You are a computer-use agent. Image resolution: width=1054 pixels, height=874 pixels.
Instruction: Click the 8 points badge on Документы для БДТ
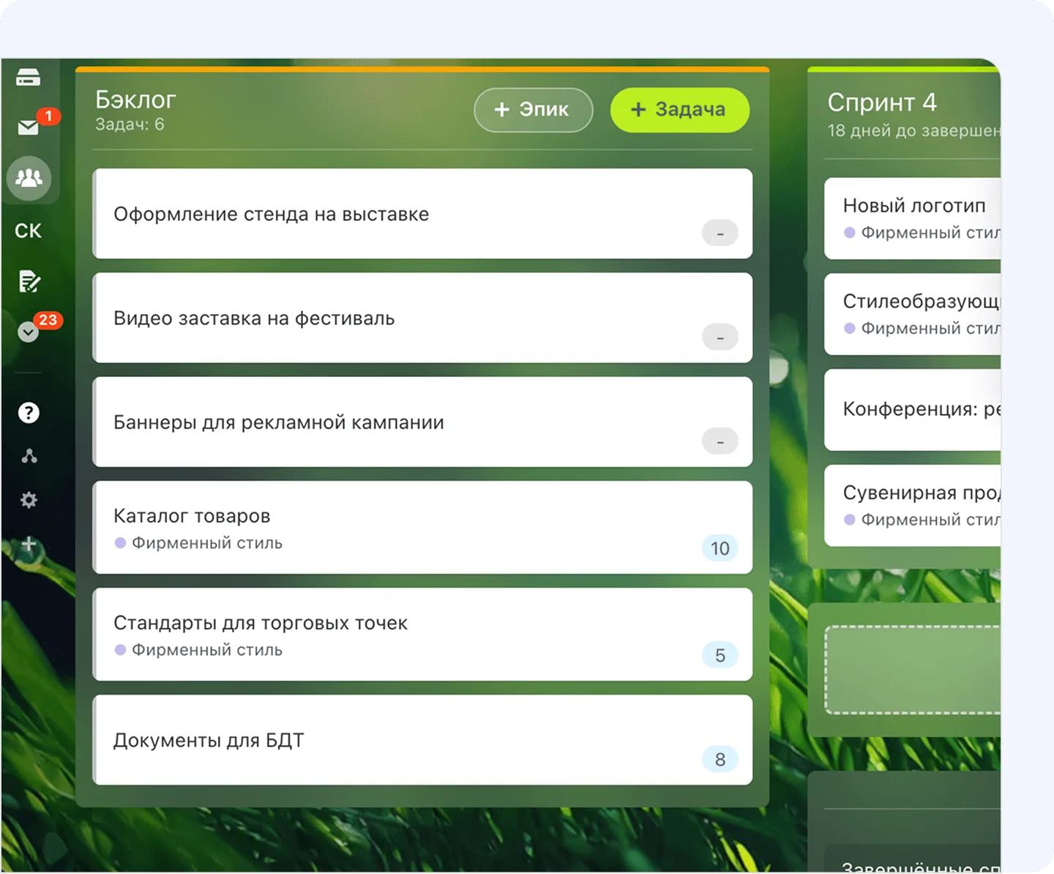720,759
